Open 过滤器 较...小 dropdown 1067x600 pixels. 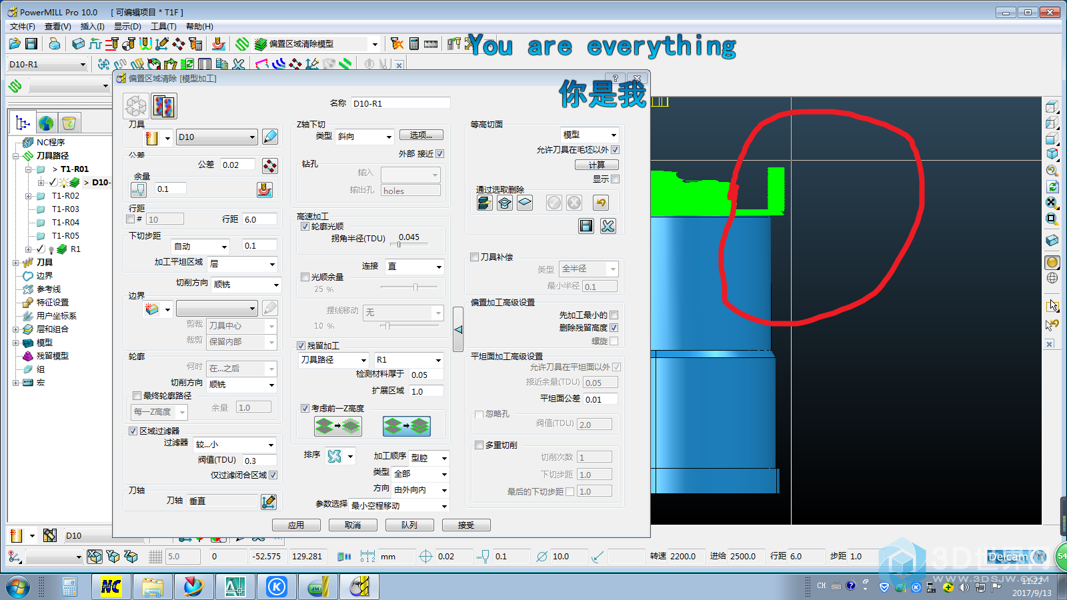pyautogui.click(x=235, y=445)
